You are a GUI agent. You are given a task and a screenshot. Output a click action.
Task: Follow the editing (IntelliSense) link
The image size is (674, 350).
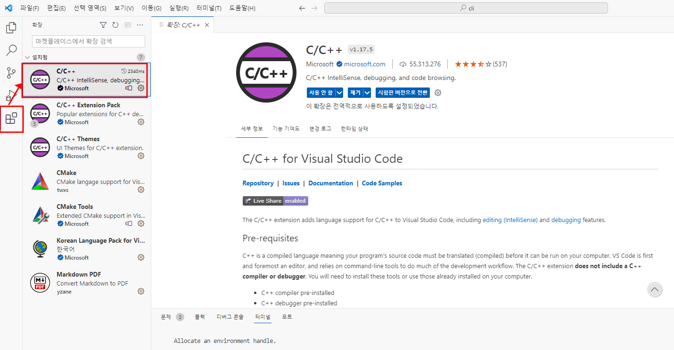pos(510,220)
